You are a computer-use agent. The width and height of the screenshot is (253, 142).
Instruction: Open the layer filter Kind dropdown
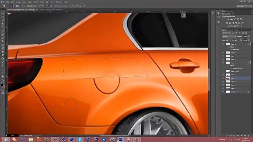click(x=227, y=33)
